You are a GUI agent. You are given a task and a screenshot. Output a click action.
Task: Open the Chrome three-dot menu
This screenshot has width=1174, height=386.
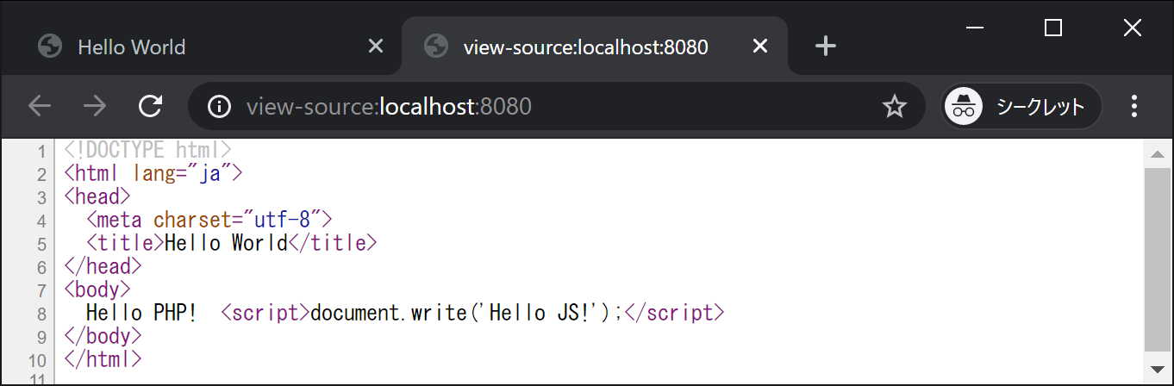tap(1134, 106)
